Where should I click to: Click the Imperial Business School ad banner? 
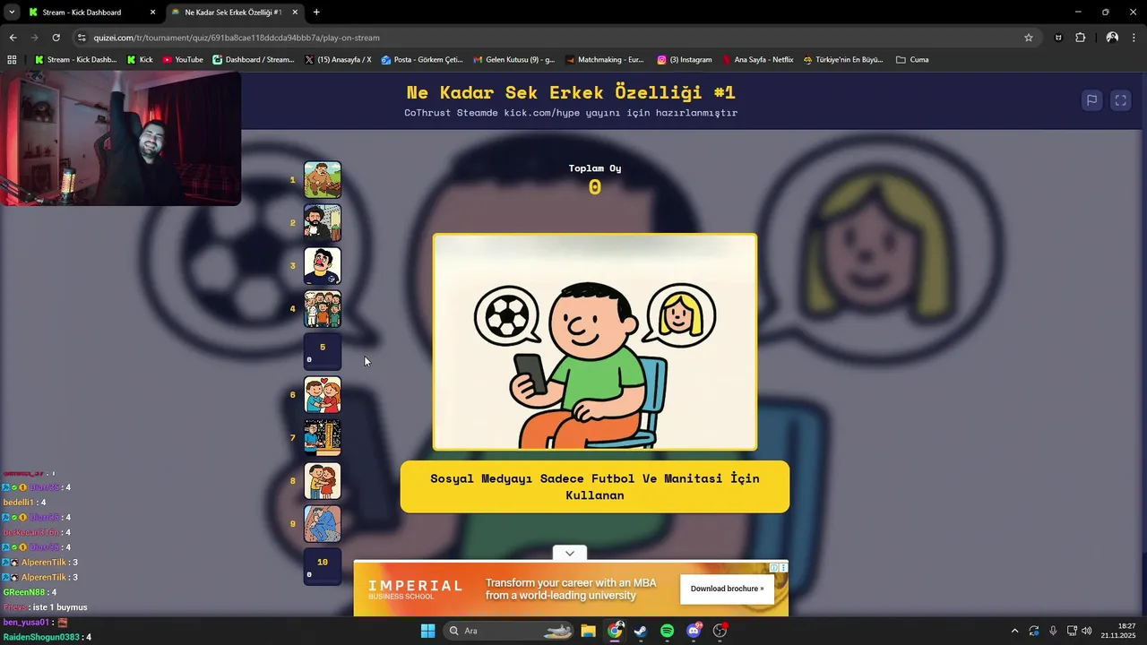click(571, 589)
